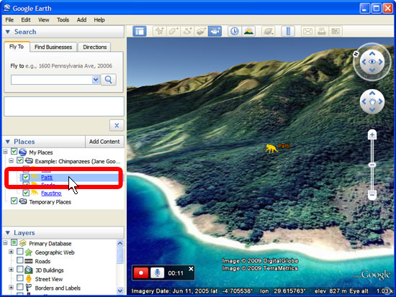Screen dimensions: 396x297
Task: Click the Patti chimpanzee icon on the map
Action: click(x=271, y=148)
